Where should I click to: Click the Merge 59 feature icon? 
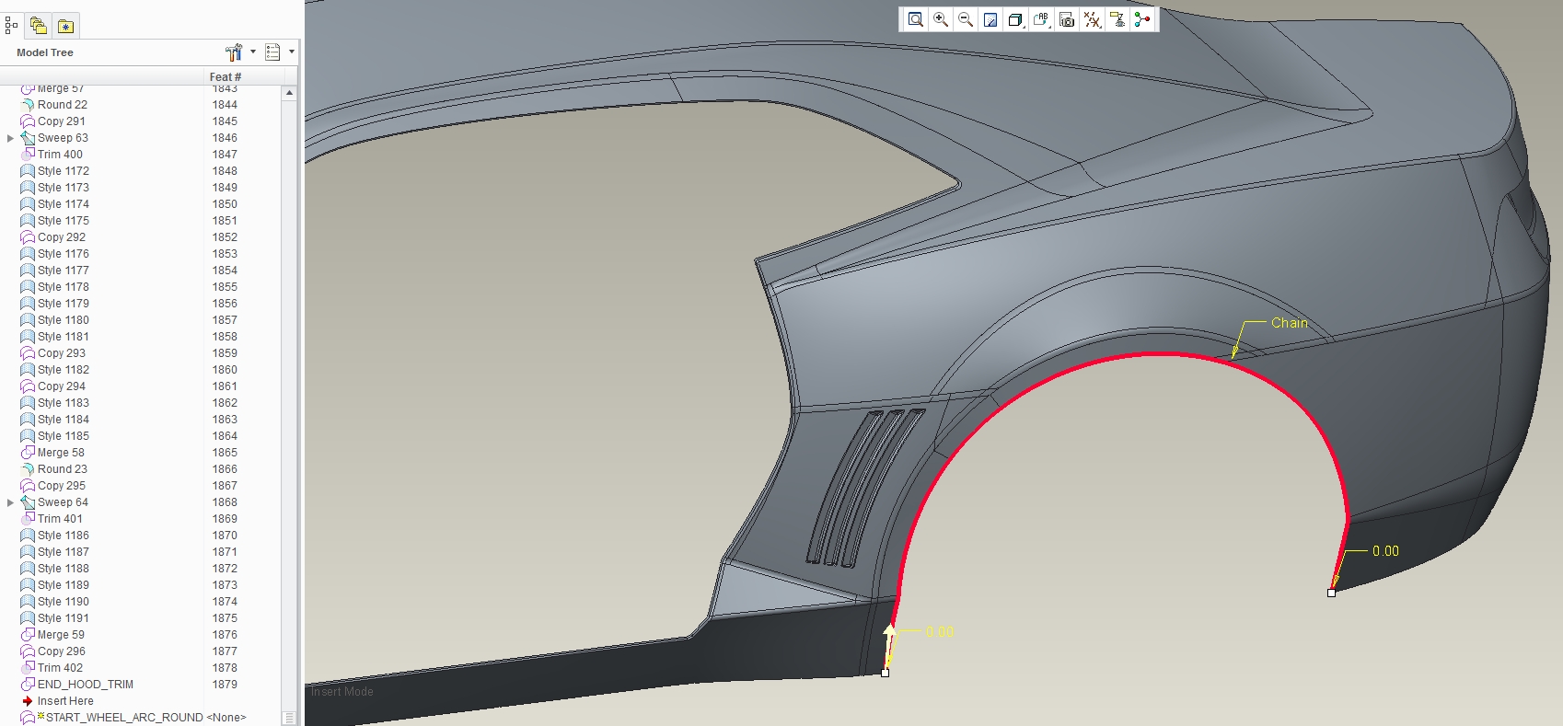click(x=28, y=635)
